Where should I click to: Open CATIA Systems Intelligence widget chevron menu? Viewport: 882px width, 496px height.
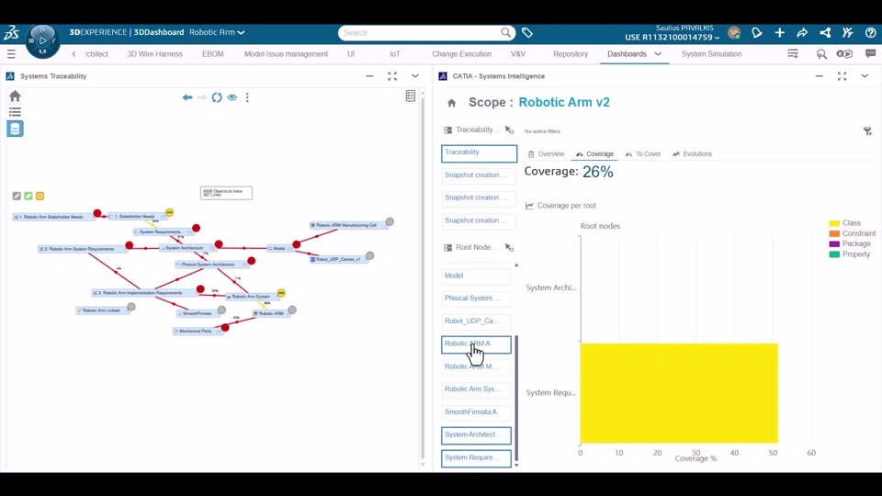pos(865,76)
